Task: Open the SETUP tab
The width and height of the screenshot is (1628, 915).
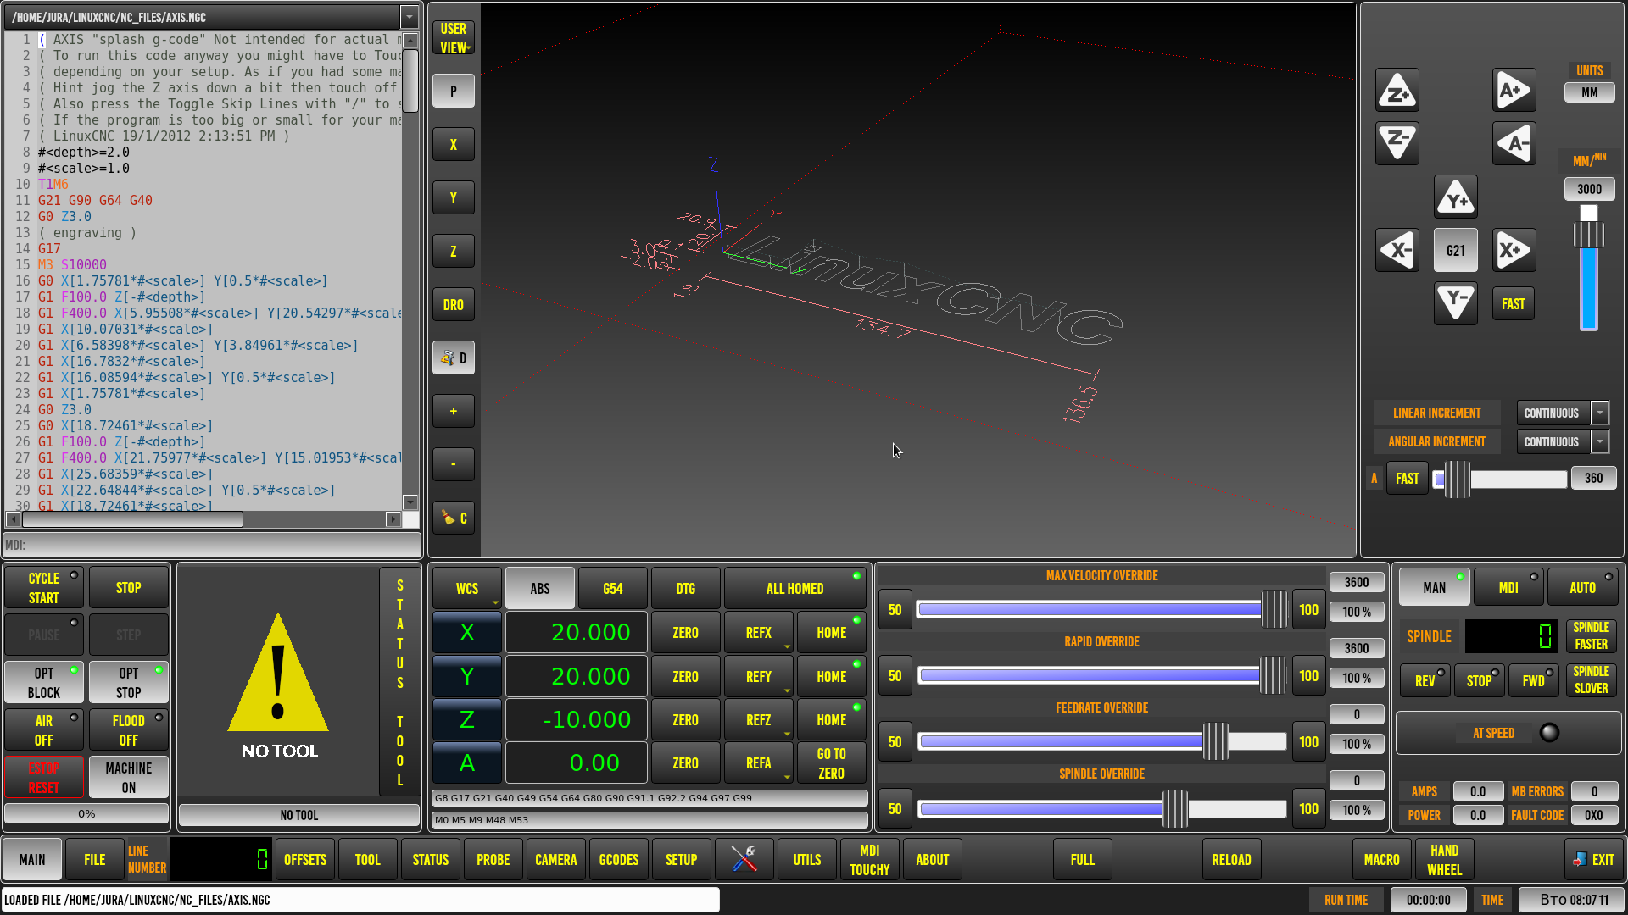Action: (682, 859)
